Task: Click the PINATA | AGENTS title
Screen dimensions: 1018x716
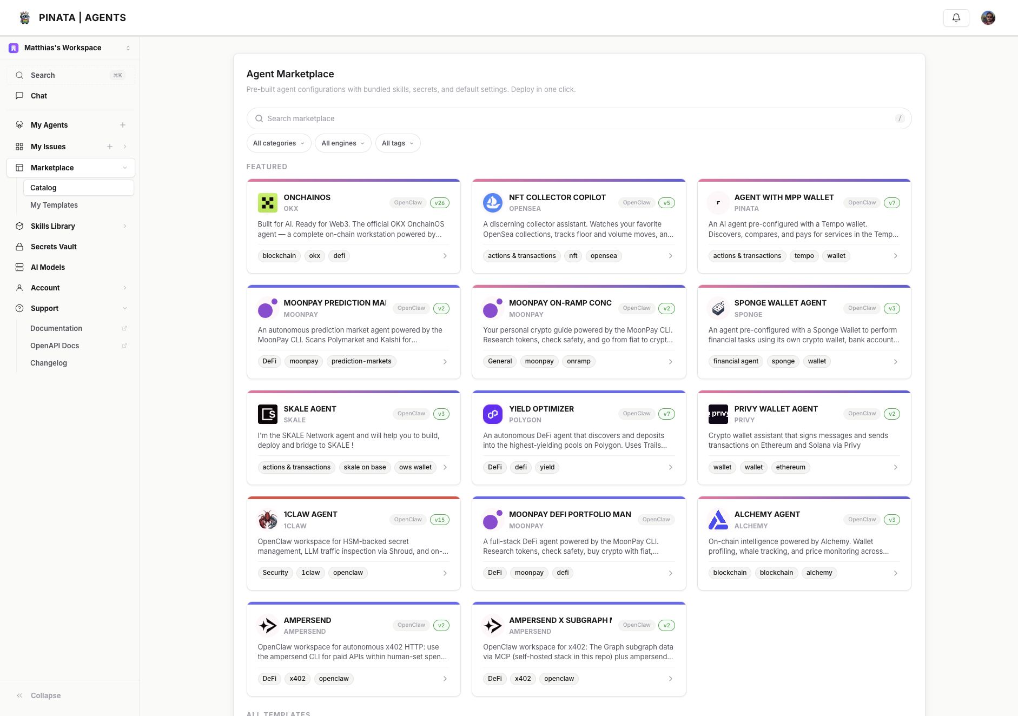Action: [82, 18]
